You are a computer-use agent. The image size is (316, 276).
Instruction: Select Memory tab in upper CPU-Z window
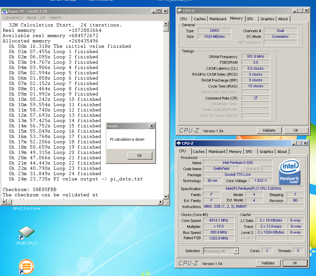coord(236,19)
